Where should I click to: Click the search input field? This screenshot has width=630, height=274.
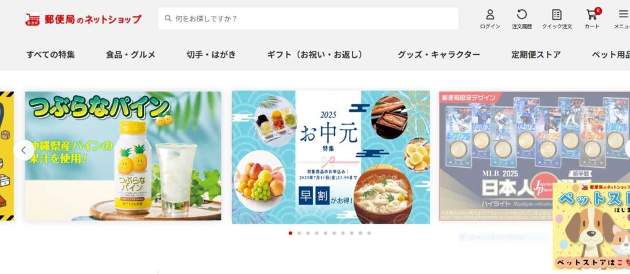click(x=308, y=18)
